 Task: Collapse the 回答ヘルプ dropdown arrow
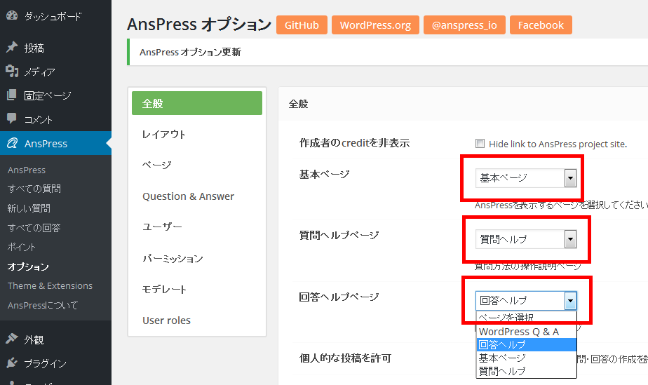[x=570, y=301]
